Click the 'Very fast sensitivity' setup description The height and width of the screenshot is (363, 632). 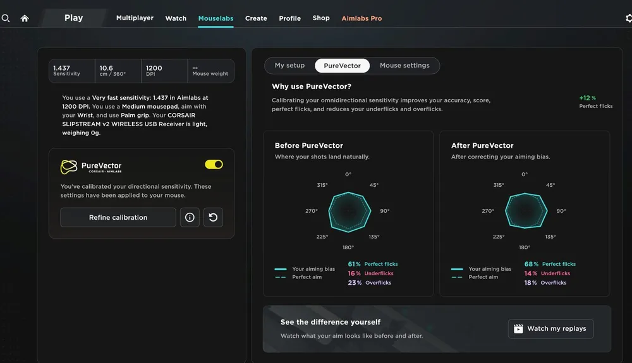tap(135, 115)
